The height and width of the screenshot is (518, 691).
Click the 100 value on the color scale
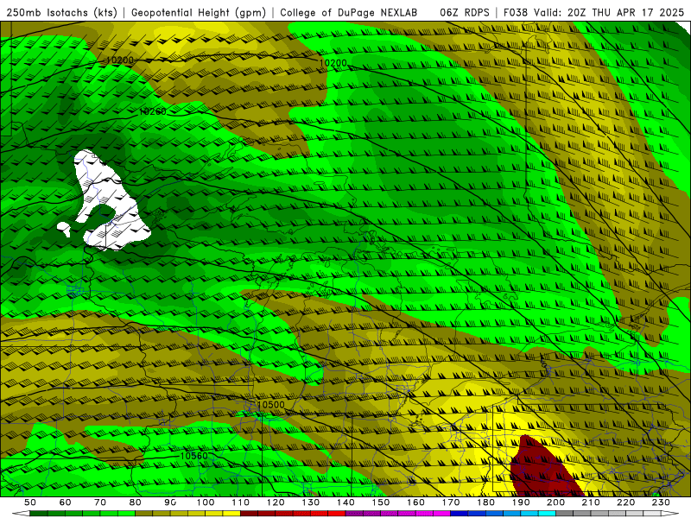206,502
